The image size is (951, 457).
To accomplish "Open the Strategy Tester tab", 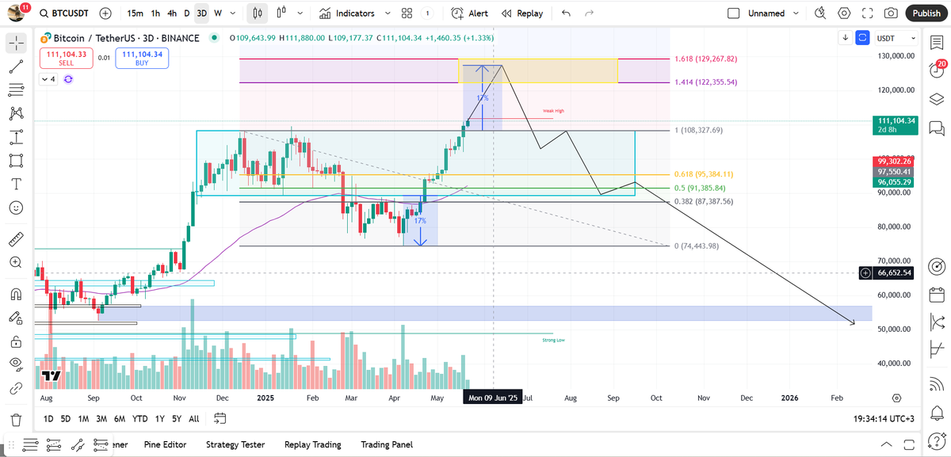I will coord(235,444).
